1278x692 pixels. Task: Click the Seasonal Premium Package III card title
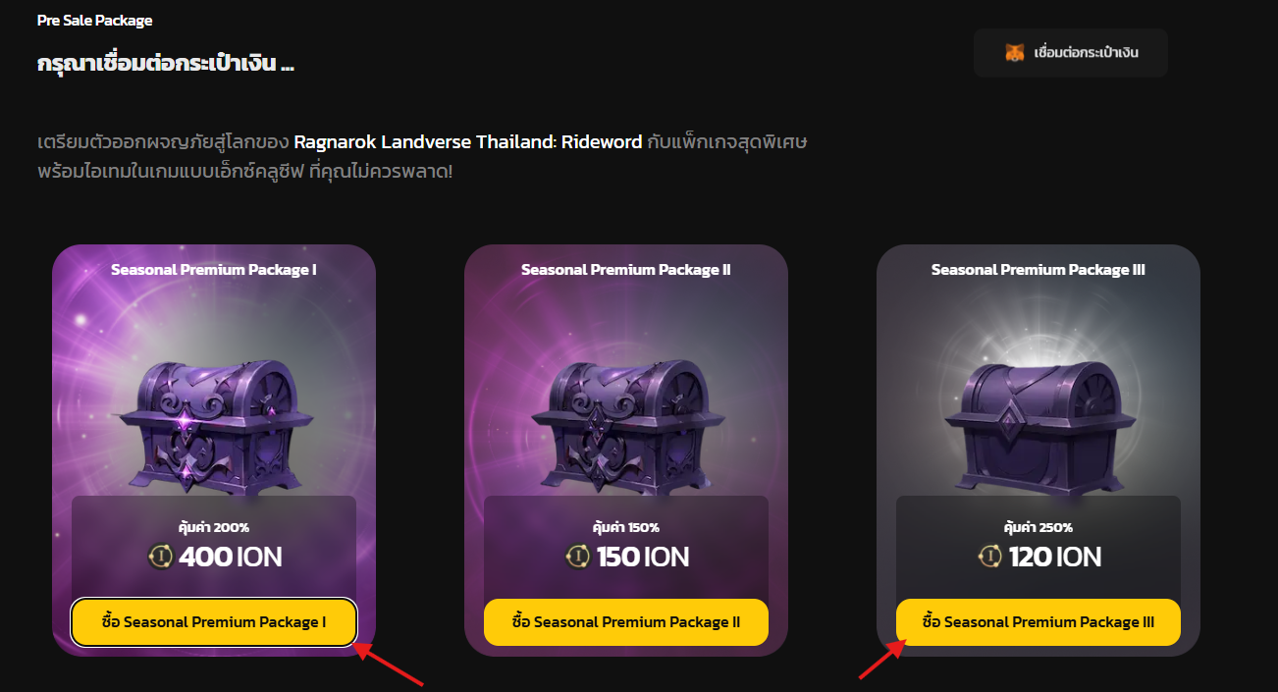1038,270
